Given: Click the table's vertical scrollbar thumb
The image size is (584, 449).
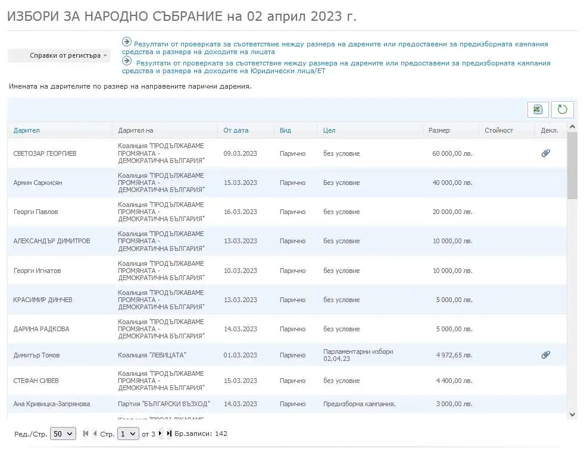Looking at the screenshot, I should pos(572,165).
